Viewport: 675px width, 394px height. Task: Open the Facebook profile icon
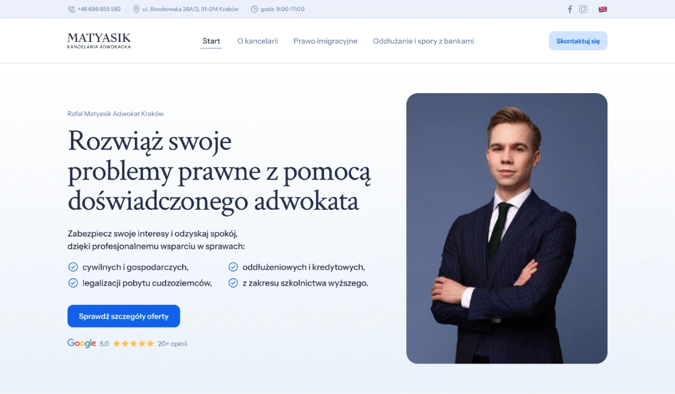tap(570, 9)
